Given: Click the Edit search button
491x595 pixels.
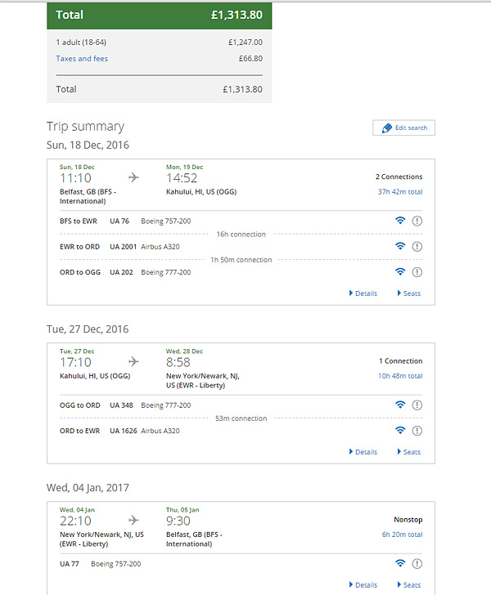Looking at the screenshot, I should [403, 127].
